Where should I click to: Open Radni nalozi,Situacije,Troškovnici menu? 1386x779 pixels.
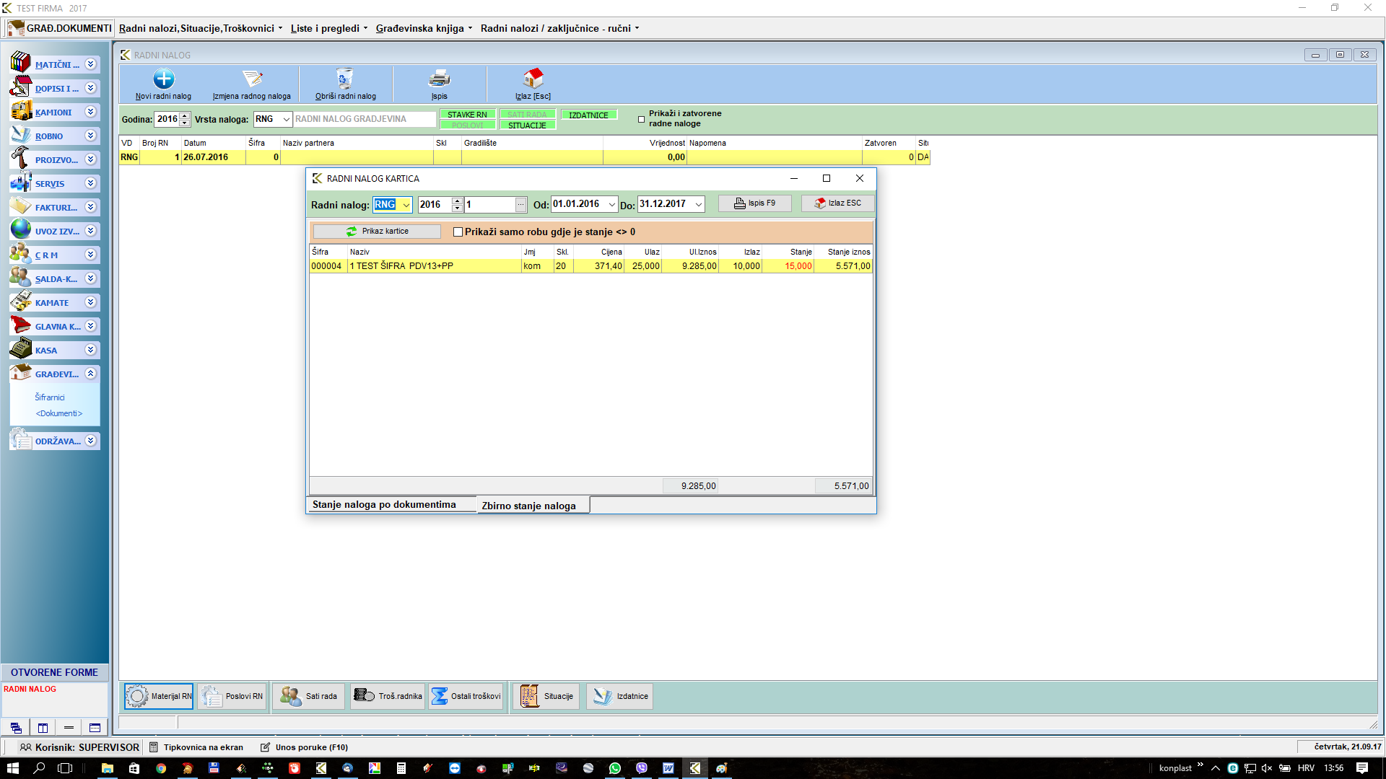coord(201,28)
